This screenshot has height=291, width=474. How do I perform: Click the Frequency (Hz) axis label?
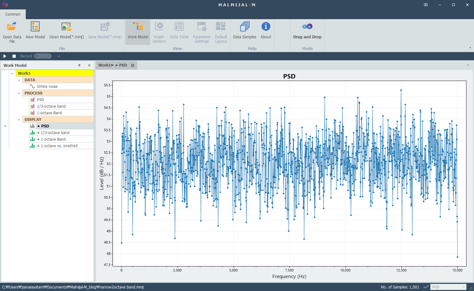point(289,277)
